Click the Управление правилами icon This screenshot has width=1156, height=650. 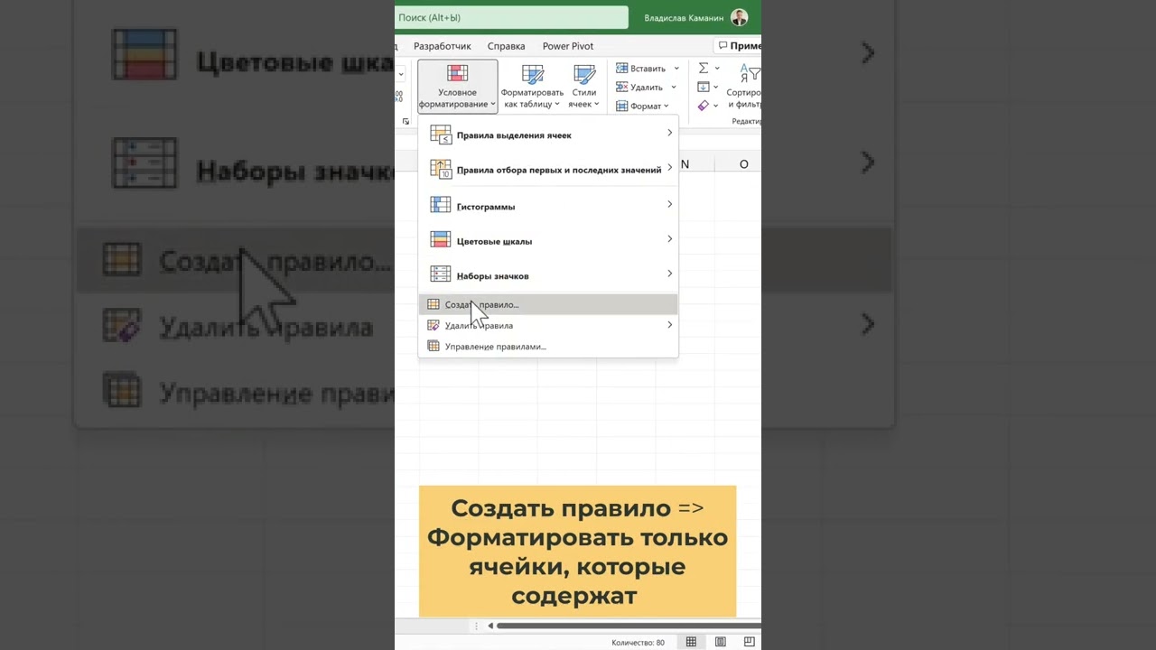coord(433,346)
